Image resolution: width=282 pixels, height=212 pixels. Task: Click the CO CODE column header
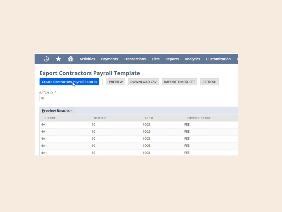(x=50, y=118)
